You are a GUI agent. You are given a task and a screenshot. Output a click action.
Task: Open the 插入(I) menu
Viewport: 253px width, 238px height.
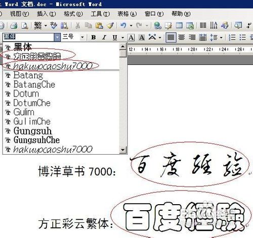[x=46, y=14]
